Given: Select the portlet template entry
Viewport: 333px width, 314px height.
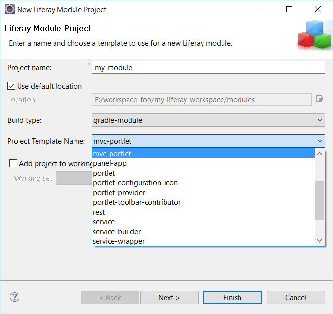Looking at the screenshot, I should (203, 173).
